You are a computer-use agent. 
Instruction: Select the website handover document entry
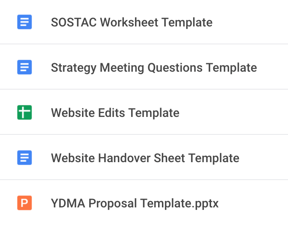coord(144,158)
